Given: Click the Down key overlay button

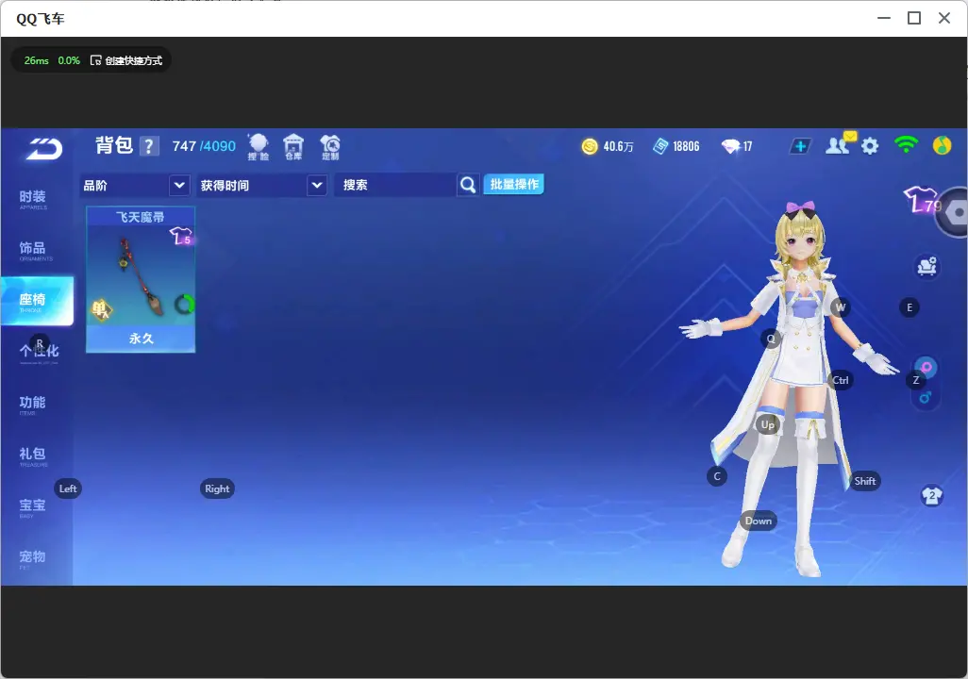Looking at the screenshot, I should tap(759, 521).
